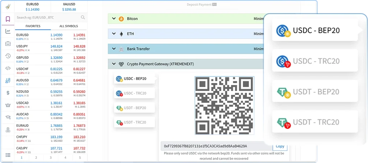Select the CHFJPY row in favorites list

coord(51,139)
